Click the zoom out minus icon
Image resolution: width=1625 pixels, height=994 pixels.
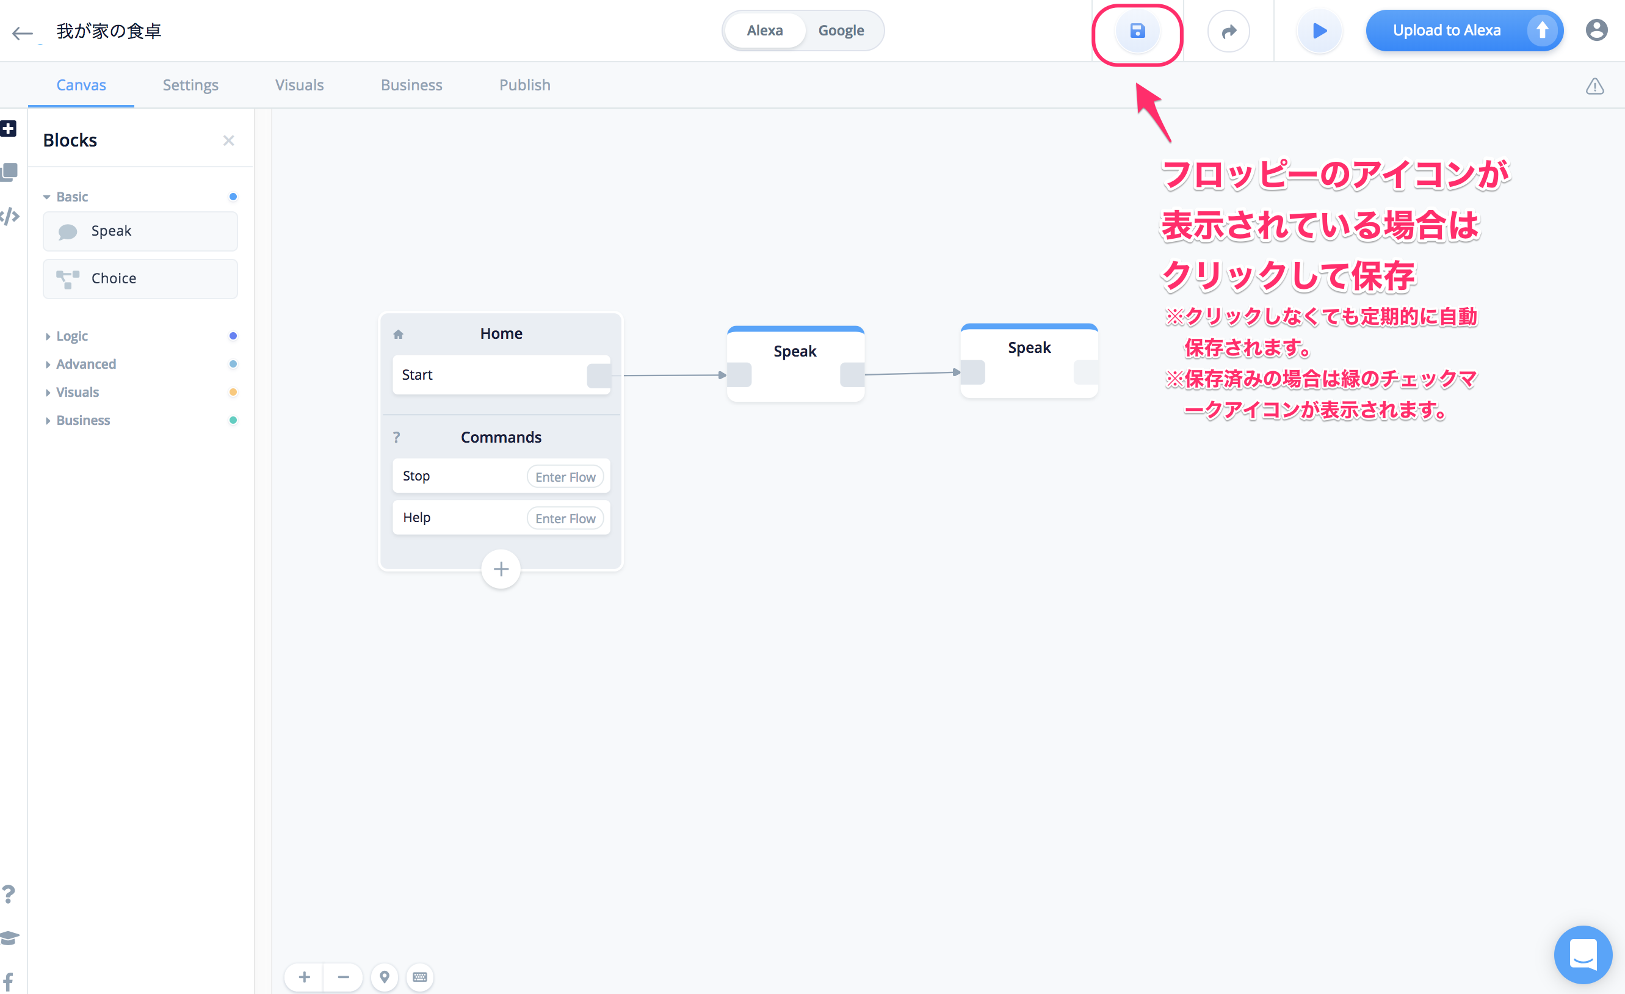click(343, 977)
